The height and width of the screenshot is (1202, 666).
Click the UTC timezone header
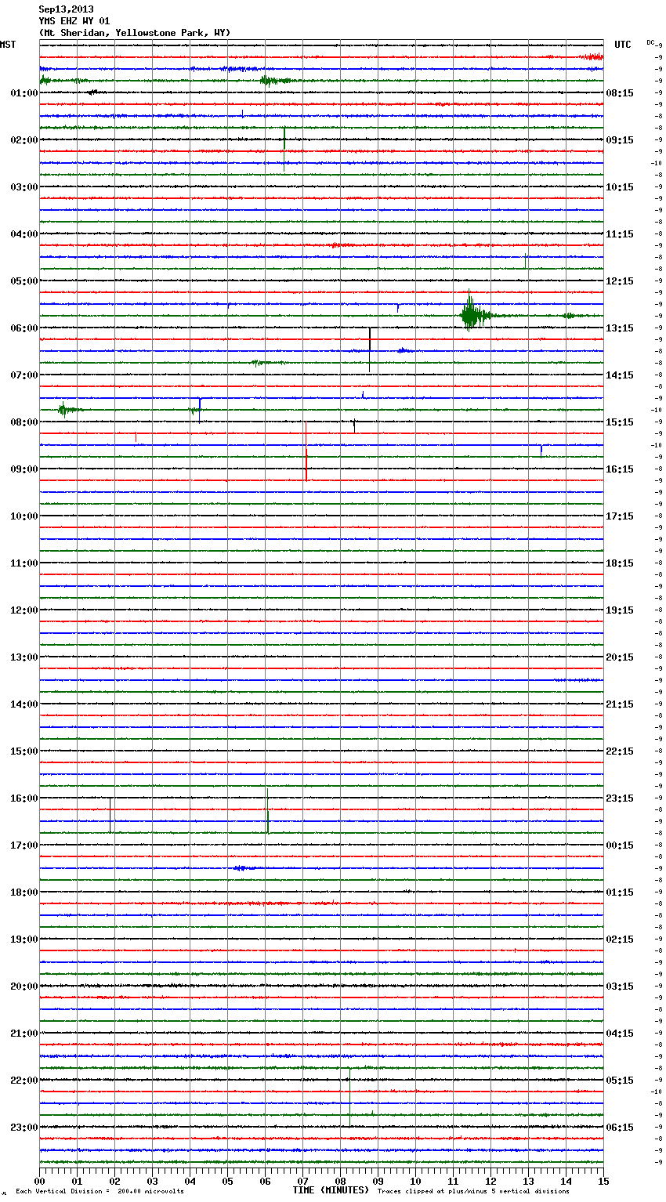pyautogui.click(x=622, y=45)
